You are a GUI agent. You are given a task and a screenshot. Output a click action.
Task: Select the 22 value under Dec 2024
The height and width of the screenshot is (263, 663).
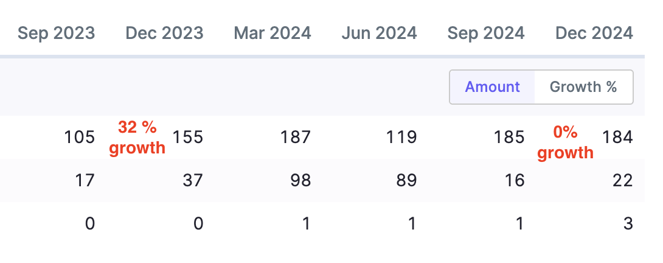[x=623, y=181]
